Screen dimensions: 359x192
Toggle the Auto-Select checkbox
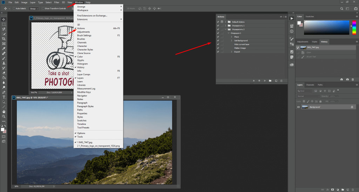(x=14, y=8)
